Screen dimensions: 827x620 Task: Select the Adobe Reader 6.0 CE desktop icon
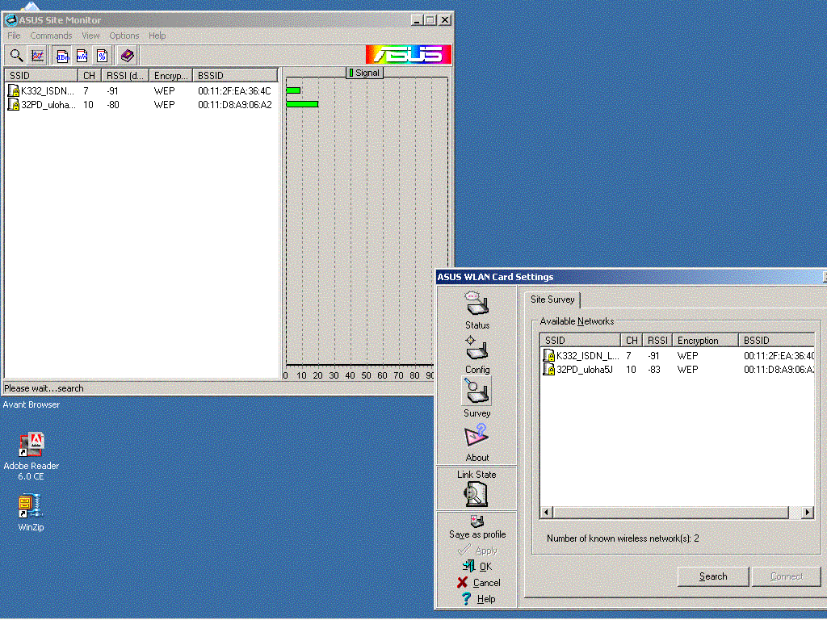[x=31, y=445]
